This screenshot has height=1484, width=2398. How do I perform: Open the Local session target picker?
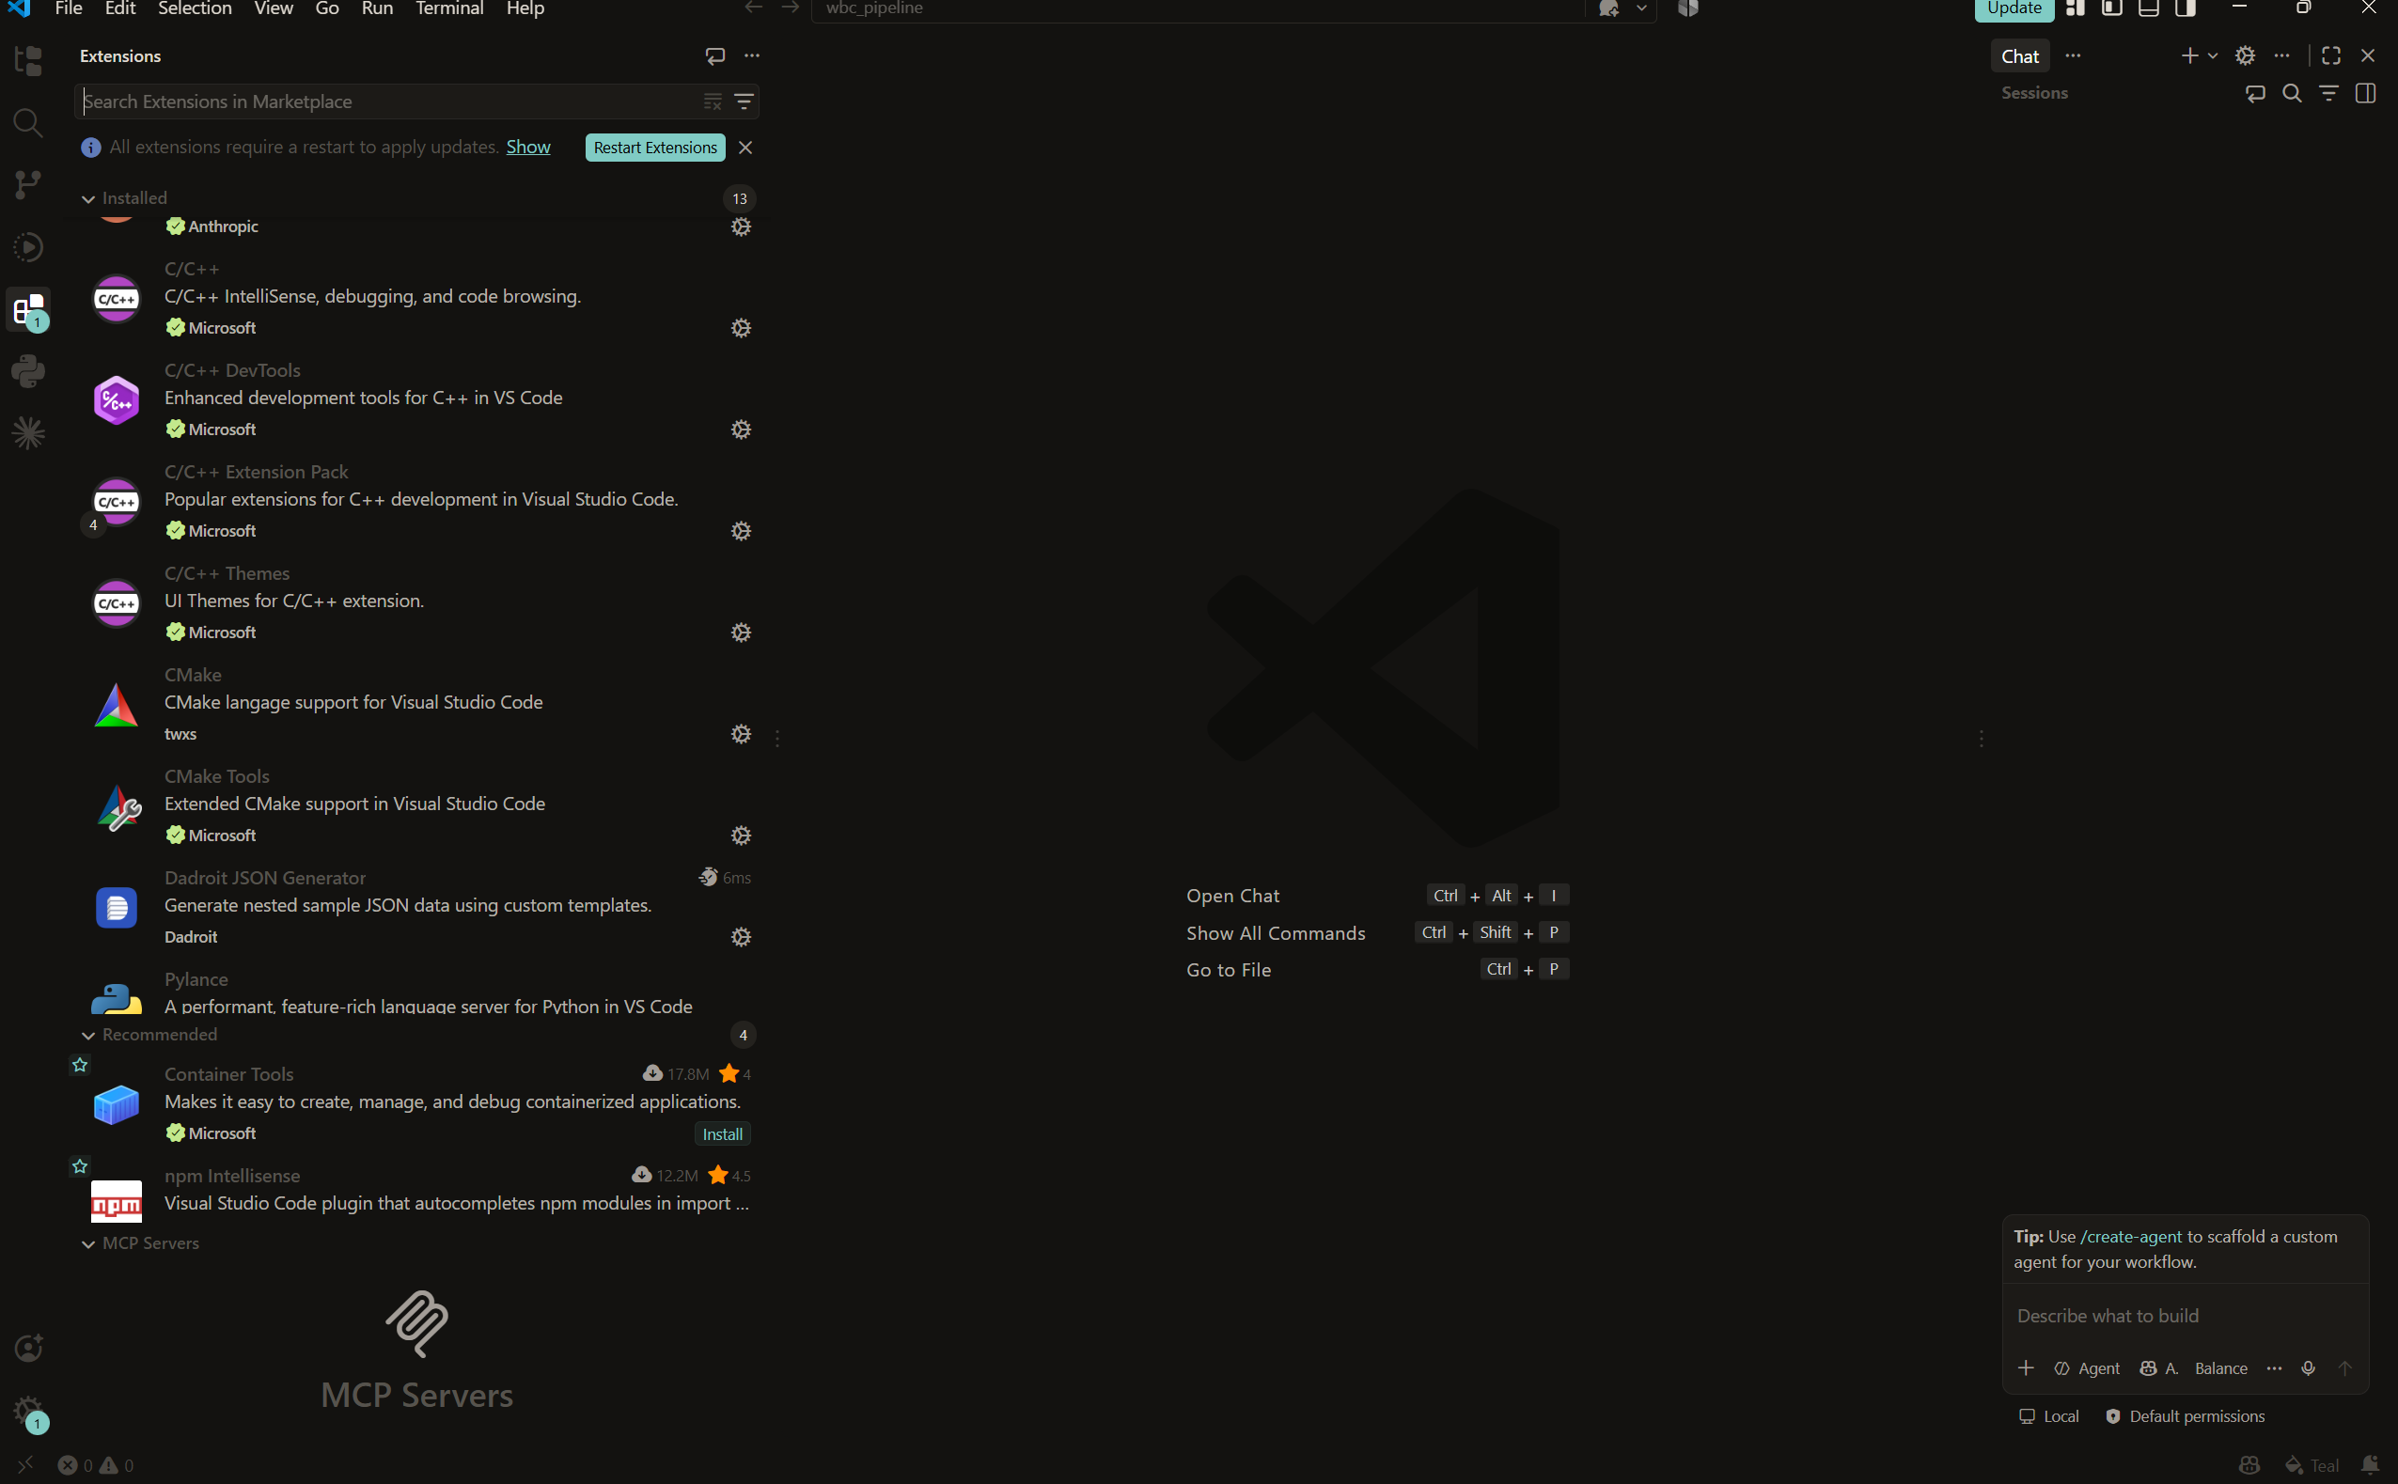coord(2048,1416)
